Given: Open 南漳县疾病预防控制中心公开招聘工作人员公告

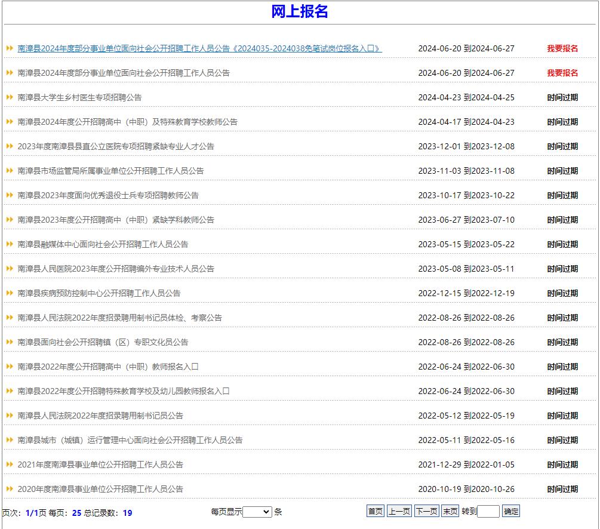Looking at the screenshot, I should [99, 294].
